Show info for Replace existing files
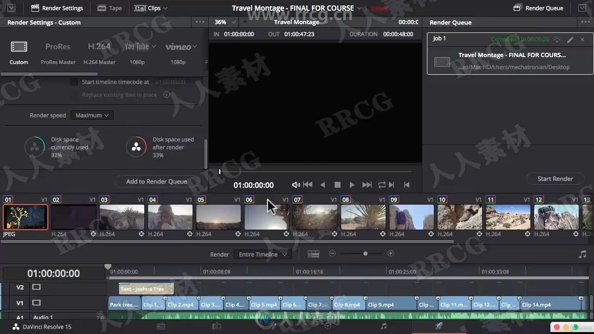The width and height of the screenshot is (594, 334). 167,95
